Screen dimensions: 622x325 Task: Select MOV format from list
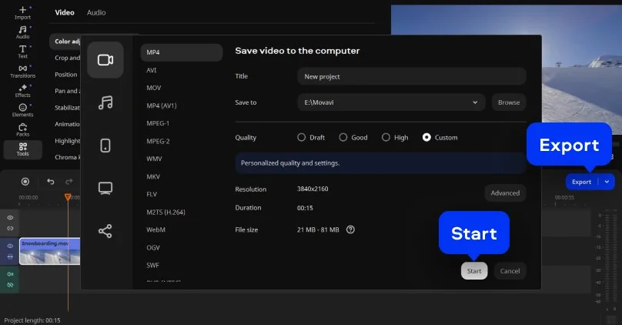[x=154, y=88]
